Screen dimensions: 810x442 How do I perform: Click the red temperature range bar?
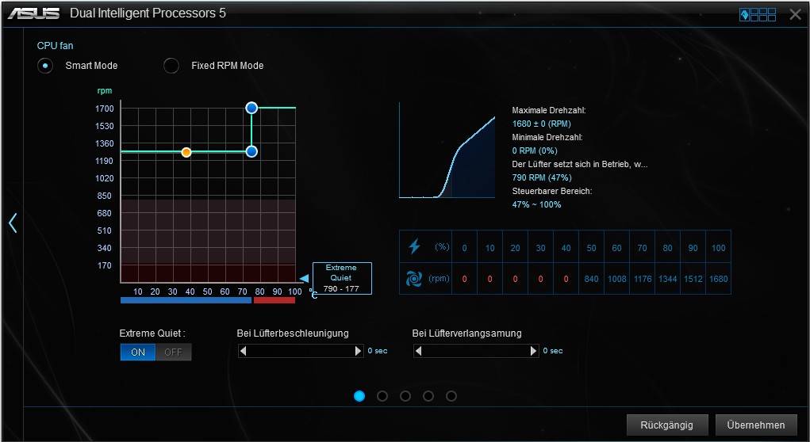(x=274, y=300)
